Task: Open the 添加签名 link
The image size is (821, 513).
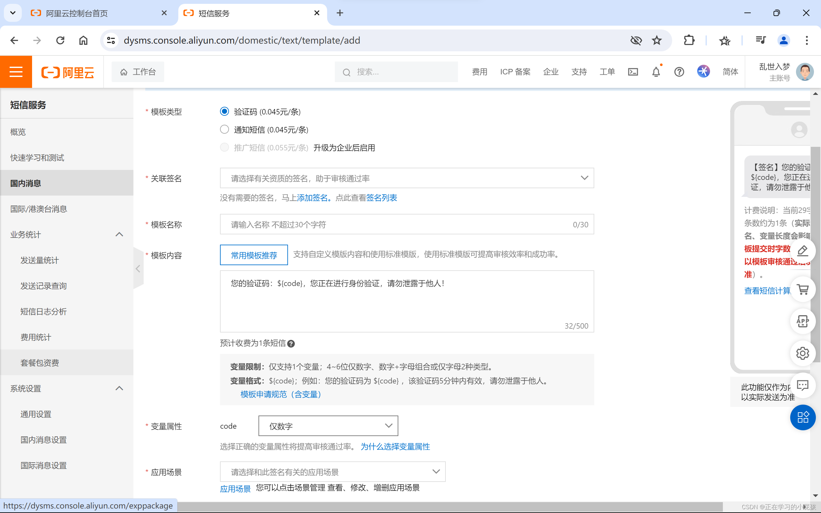Action: (312, 198)
